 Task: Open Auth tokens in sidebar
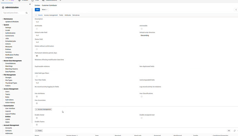9,100
